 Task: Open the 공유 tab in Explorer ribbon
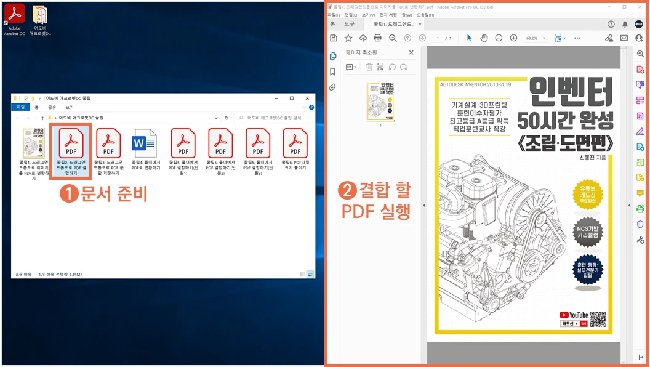52,107
